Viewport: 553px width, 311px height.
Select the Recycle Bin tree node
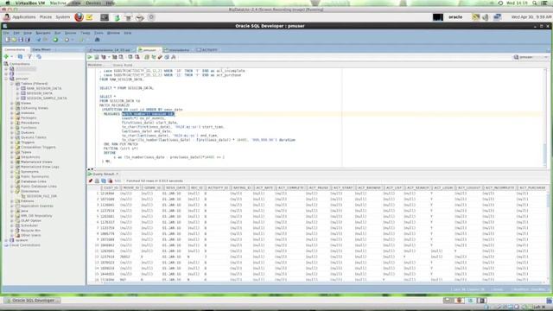(30, 231)
